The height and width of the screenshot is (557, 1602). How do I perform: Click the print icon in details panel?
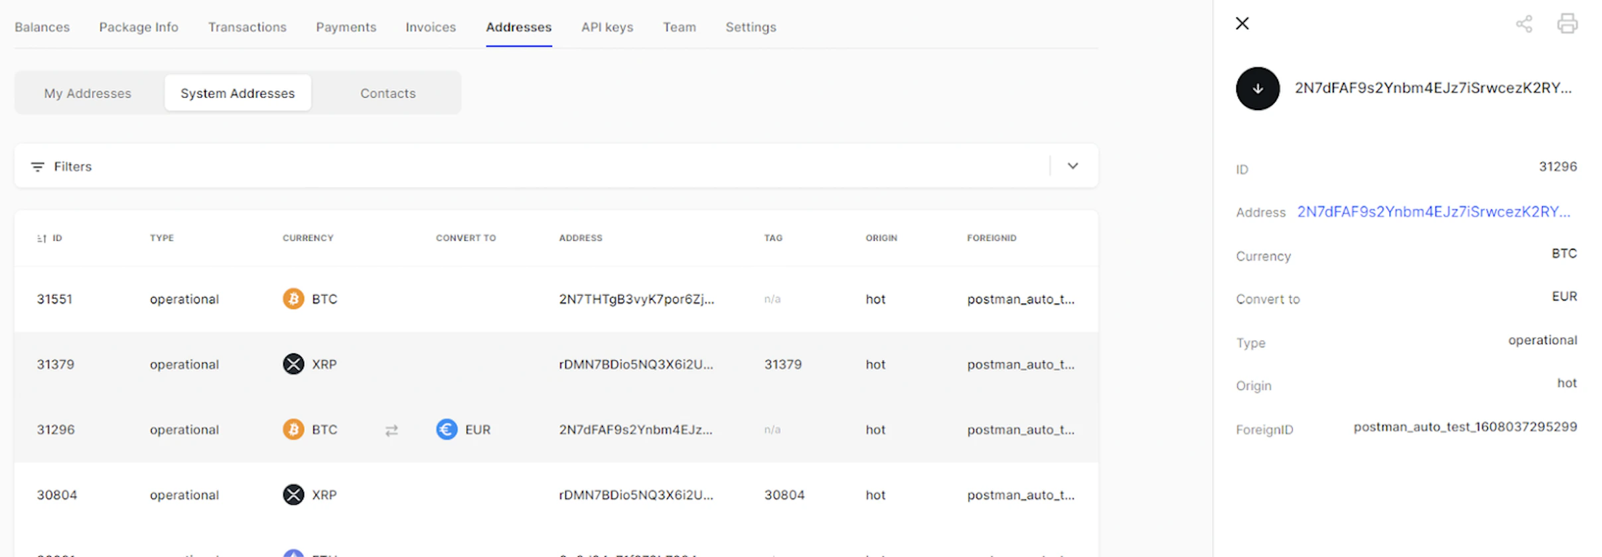[1567, 24]
